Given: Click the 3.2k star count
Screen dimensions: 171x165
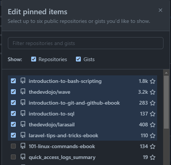Looking at the screenshot, I should [143, 92].
